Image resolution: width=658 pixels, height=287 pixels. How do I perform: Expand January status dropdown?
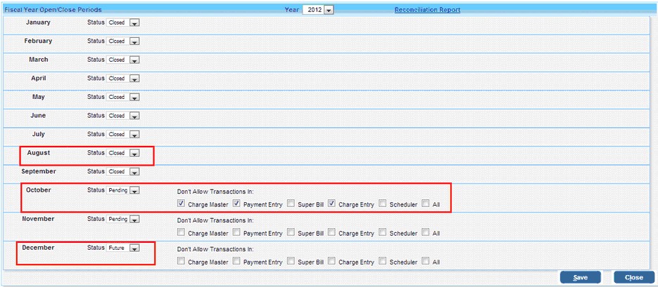pos(134,23)
